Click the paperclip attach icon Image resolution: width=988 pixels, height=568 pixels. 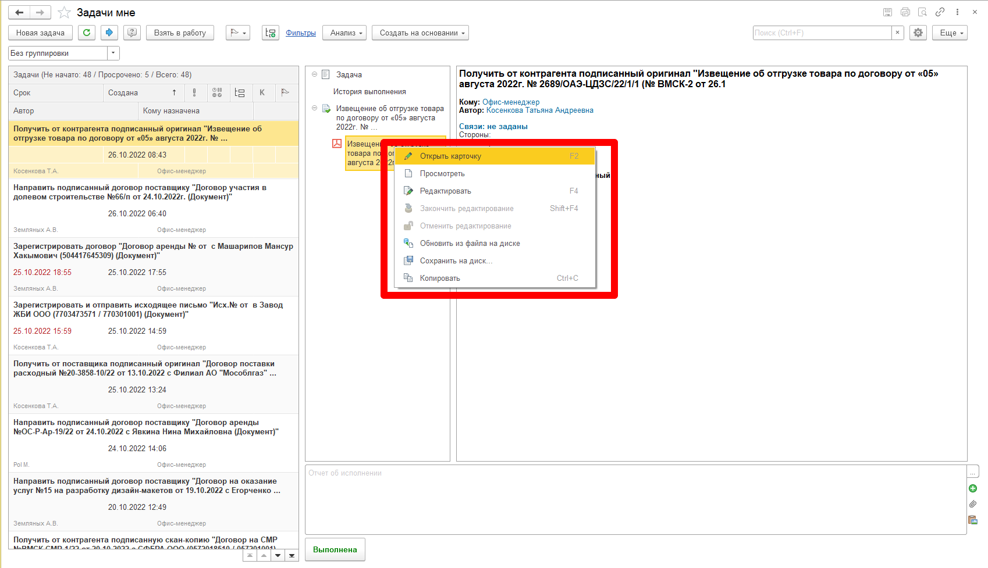973,504
